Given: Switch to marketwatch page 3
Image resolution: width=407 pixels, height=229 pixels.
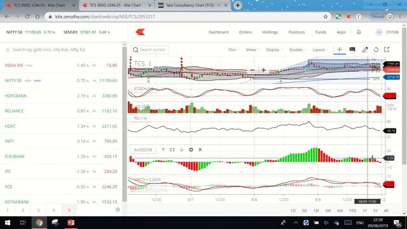Looking at the screenshot, I should (x=38, y=210).
